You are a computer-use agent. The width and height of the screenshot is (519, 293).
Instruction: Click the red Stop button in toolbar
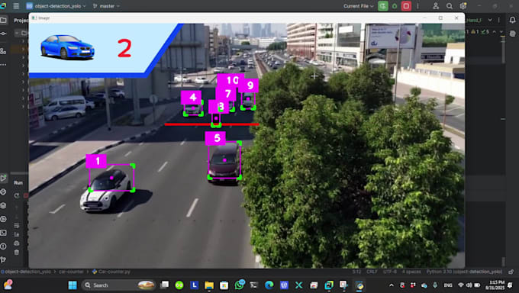click(406, 6)
